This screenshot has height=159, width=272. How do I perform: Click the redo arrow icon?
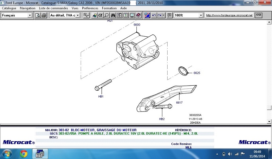[x=159, y=15]
